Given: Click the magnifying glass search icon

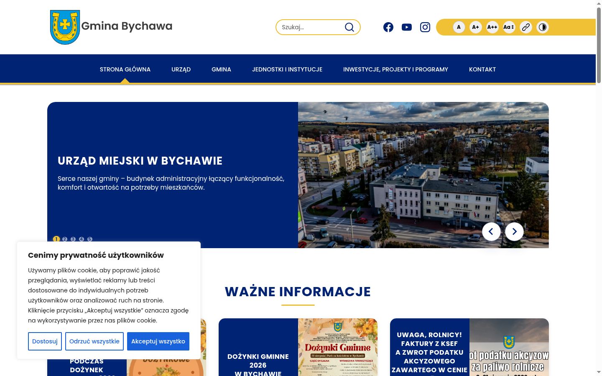Looking at the screenshot, I should coord(349,27).
